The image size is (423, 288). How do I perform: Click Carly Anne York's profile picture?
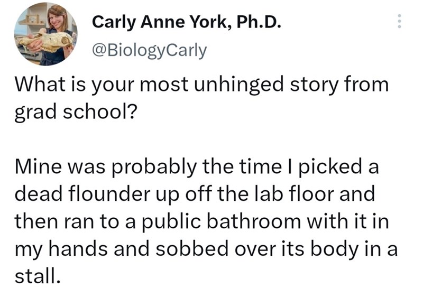click(x=44, y=33)
